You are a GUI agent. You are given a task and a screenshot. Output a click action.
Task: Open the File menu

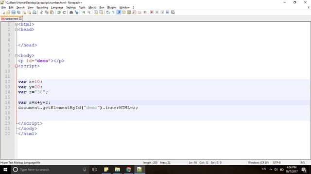tap(3, 8)
